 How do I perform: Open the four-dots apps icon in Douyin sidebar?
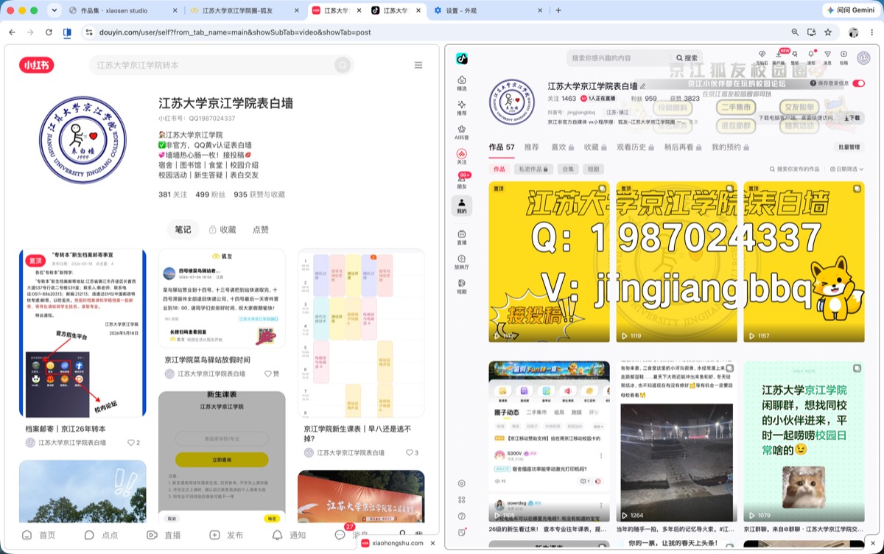pos(462,499)
